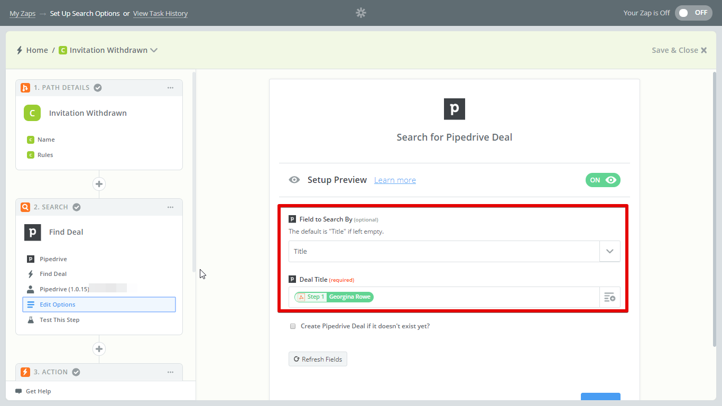Screen dimensions: 722x406
Task: Open the three-dot menu for Action step
Action: [170, 372]
